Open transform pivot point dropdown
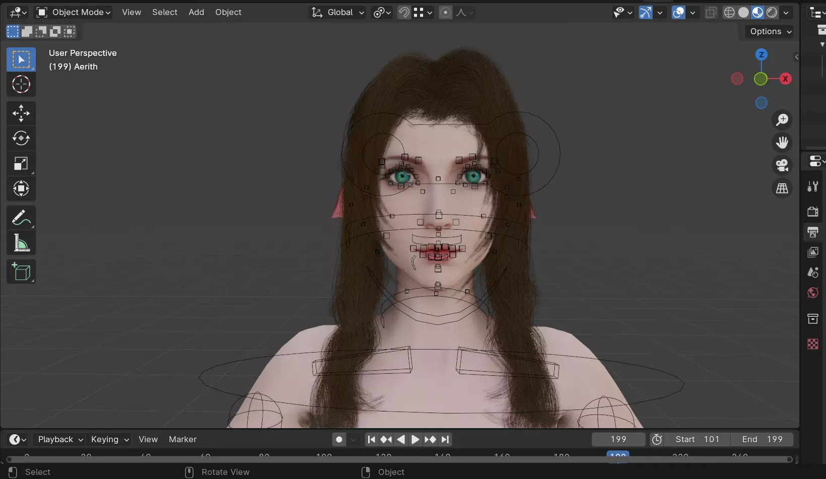Viewport: 826px width, 479px height. coord(382,13)
